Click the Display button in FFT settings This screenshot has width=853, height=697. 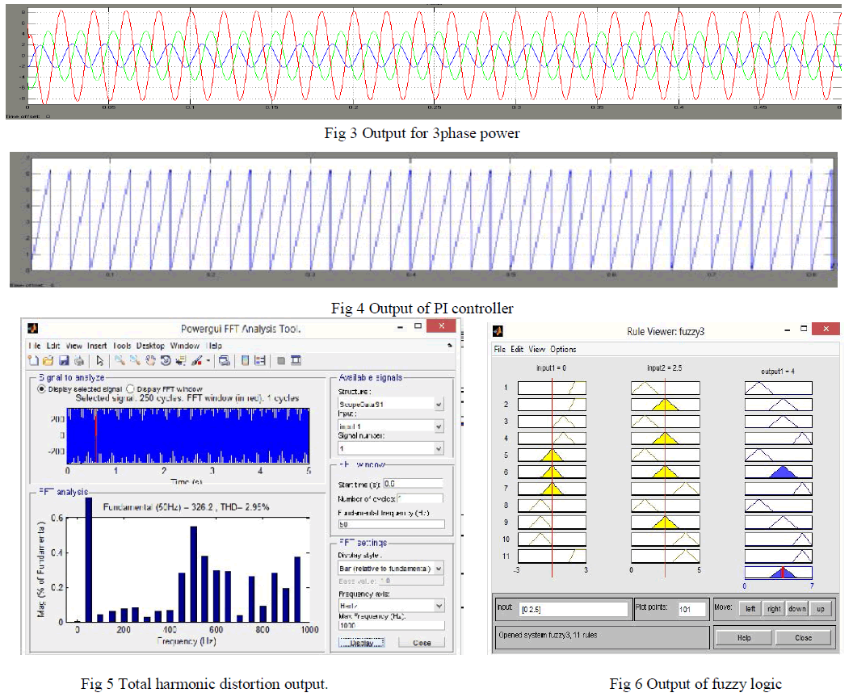tap(361, 643)
